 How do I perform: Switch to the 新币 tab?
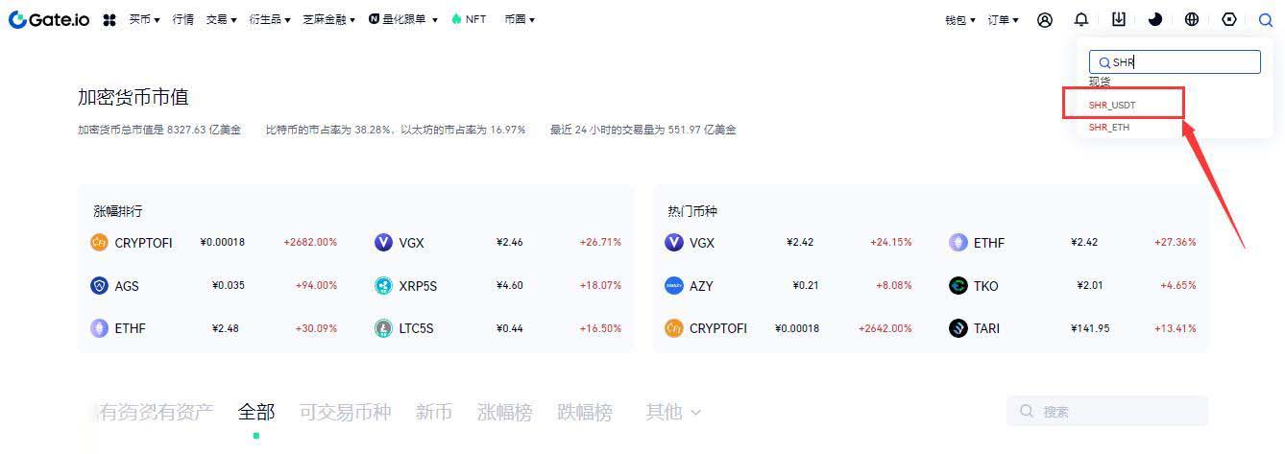point(434,412)
